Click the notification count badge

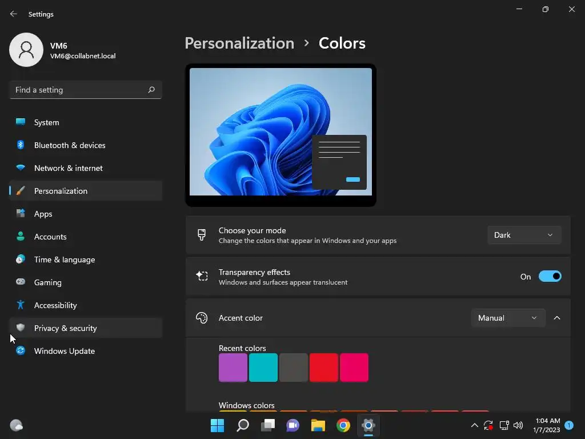[569, 425]
